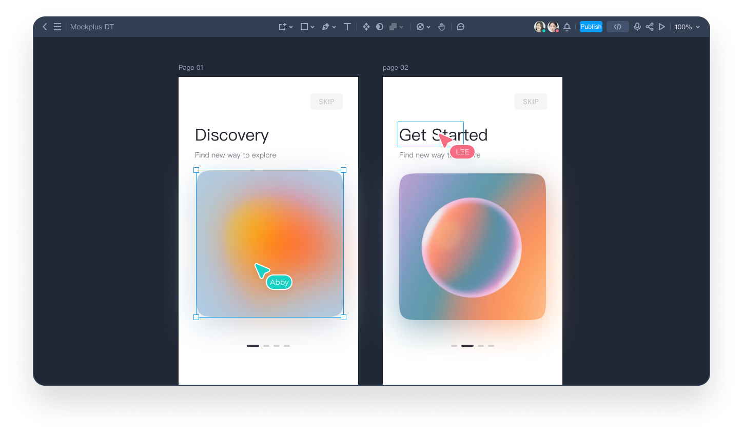
Task: Toggle the code view button
Action: tap(618, 27)
